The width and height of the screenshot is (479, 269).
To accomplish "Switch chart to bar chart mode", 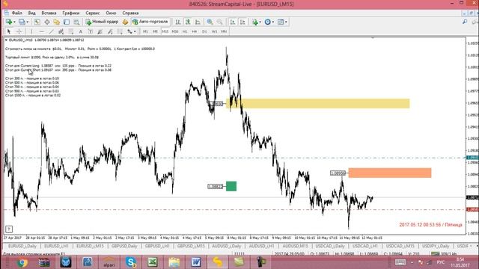I will tap(178, 22).
